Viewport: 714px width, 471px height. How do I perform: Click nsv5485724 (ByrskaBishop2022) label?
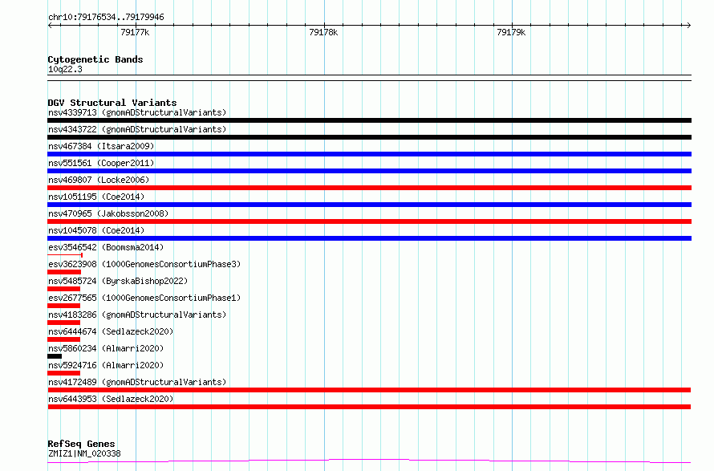(118, 281)
